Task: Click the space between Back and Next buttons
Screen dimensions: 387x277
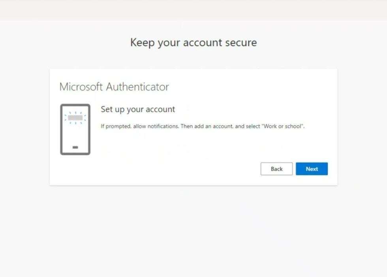Action: [295, 169]
